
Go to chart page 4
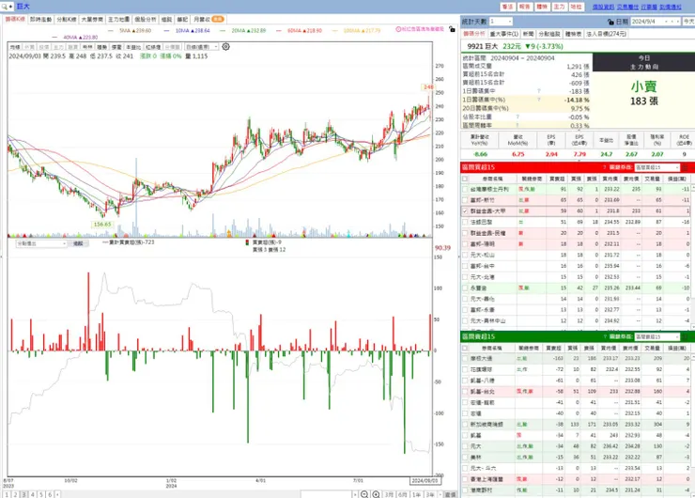(32, 494)
